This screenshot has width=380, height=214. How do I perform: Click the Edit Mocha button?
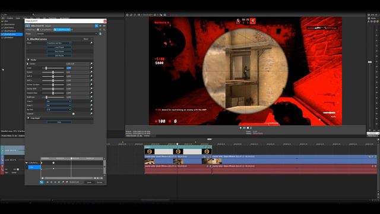pyautogui.click(x=59, y=55)
